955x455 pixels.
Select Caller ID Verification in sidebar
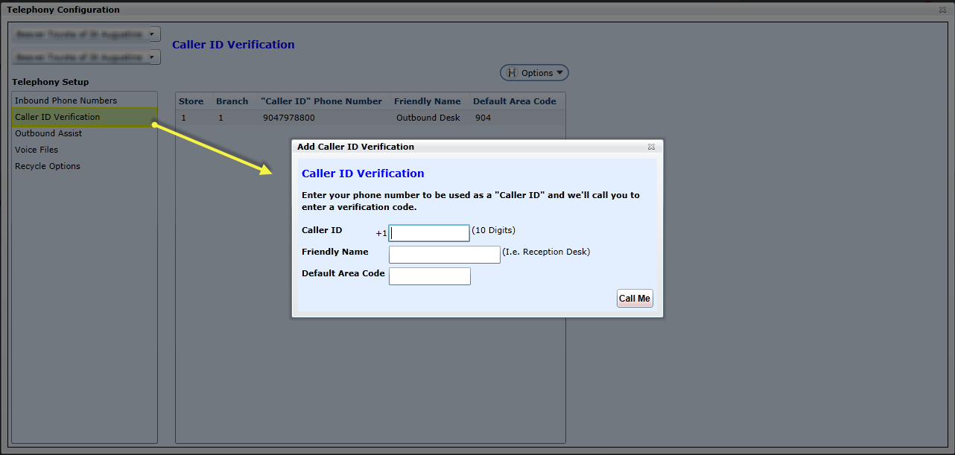[x=57, y=117]
